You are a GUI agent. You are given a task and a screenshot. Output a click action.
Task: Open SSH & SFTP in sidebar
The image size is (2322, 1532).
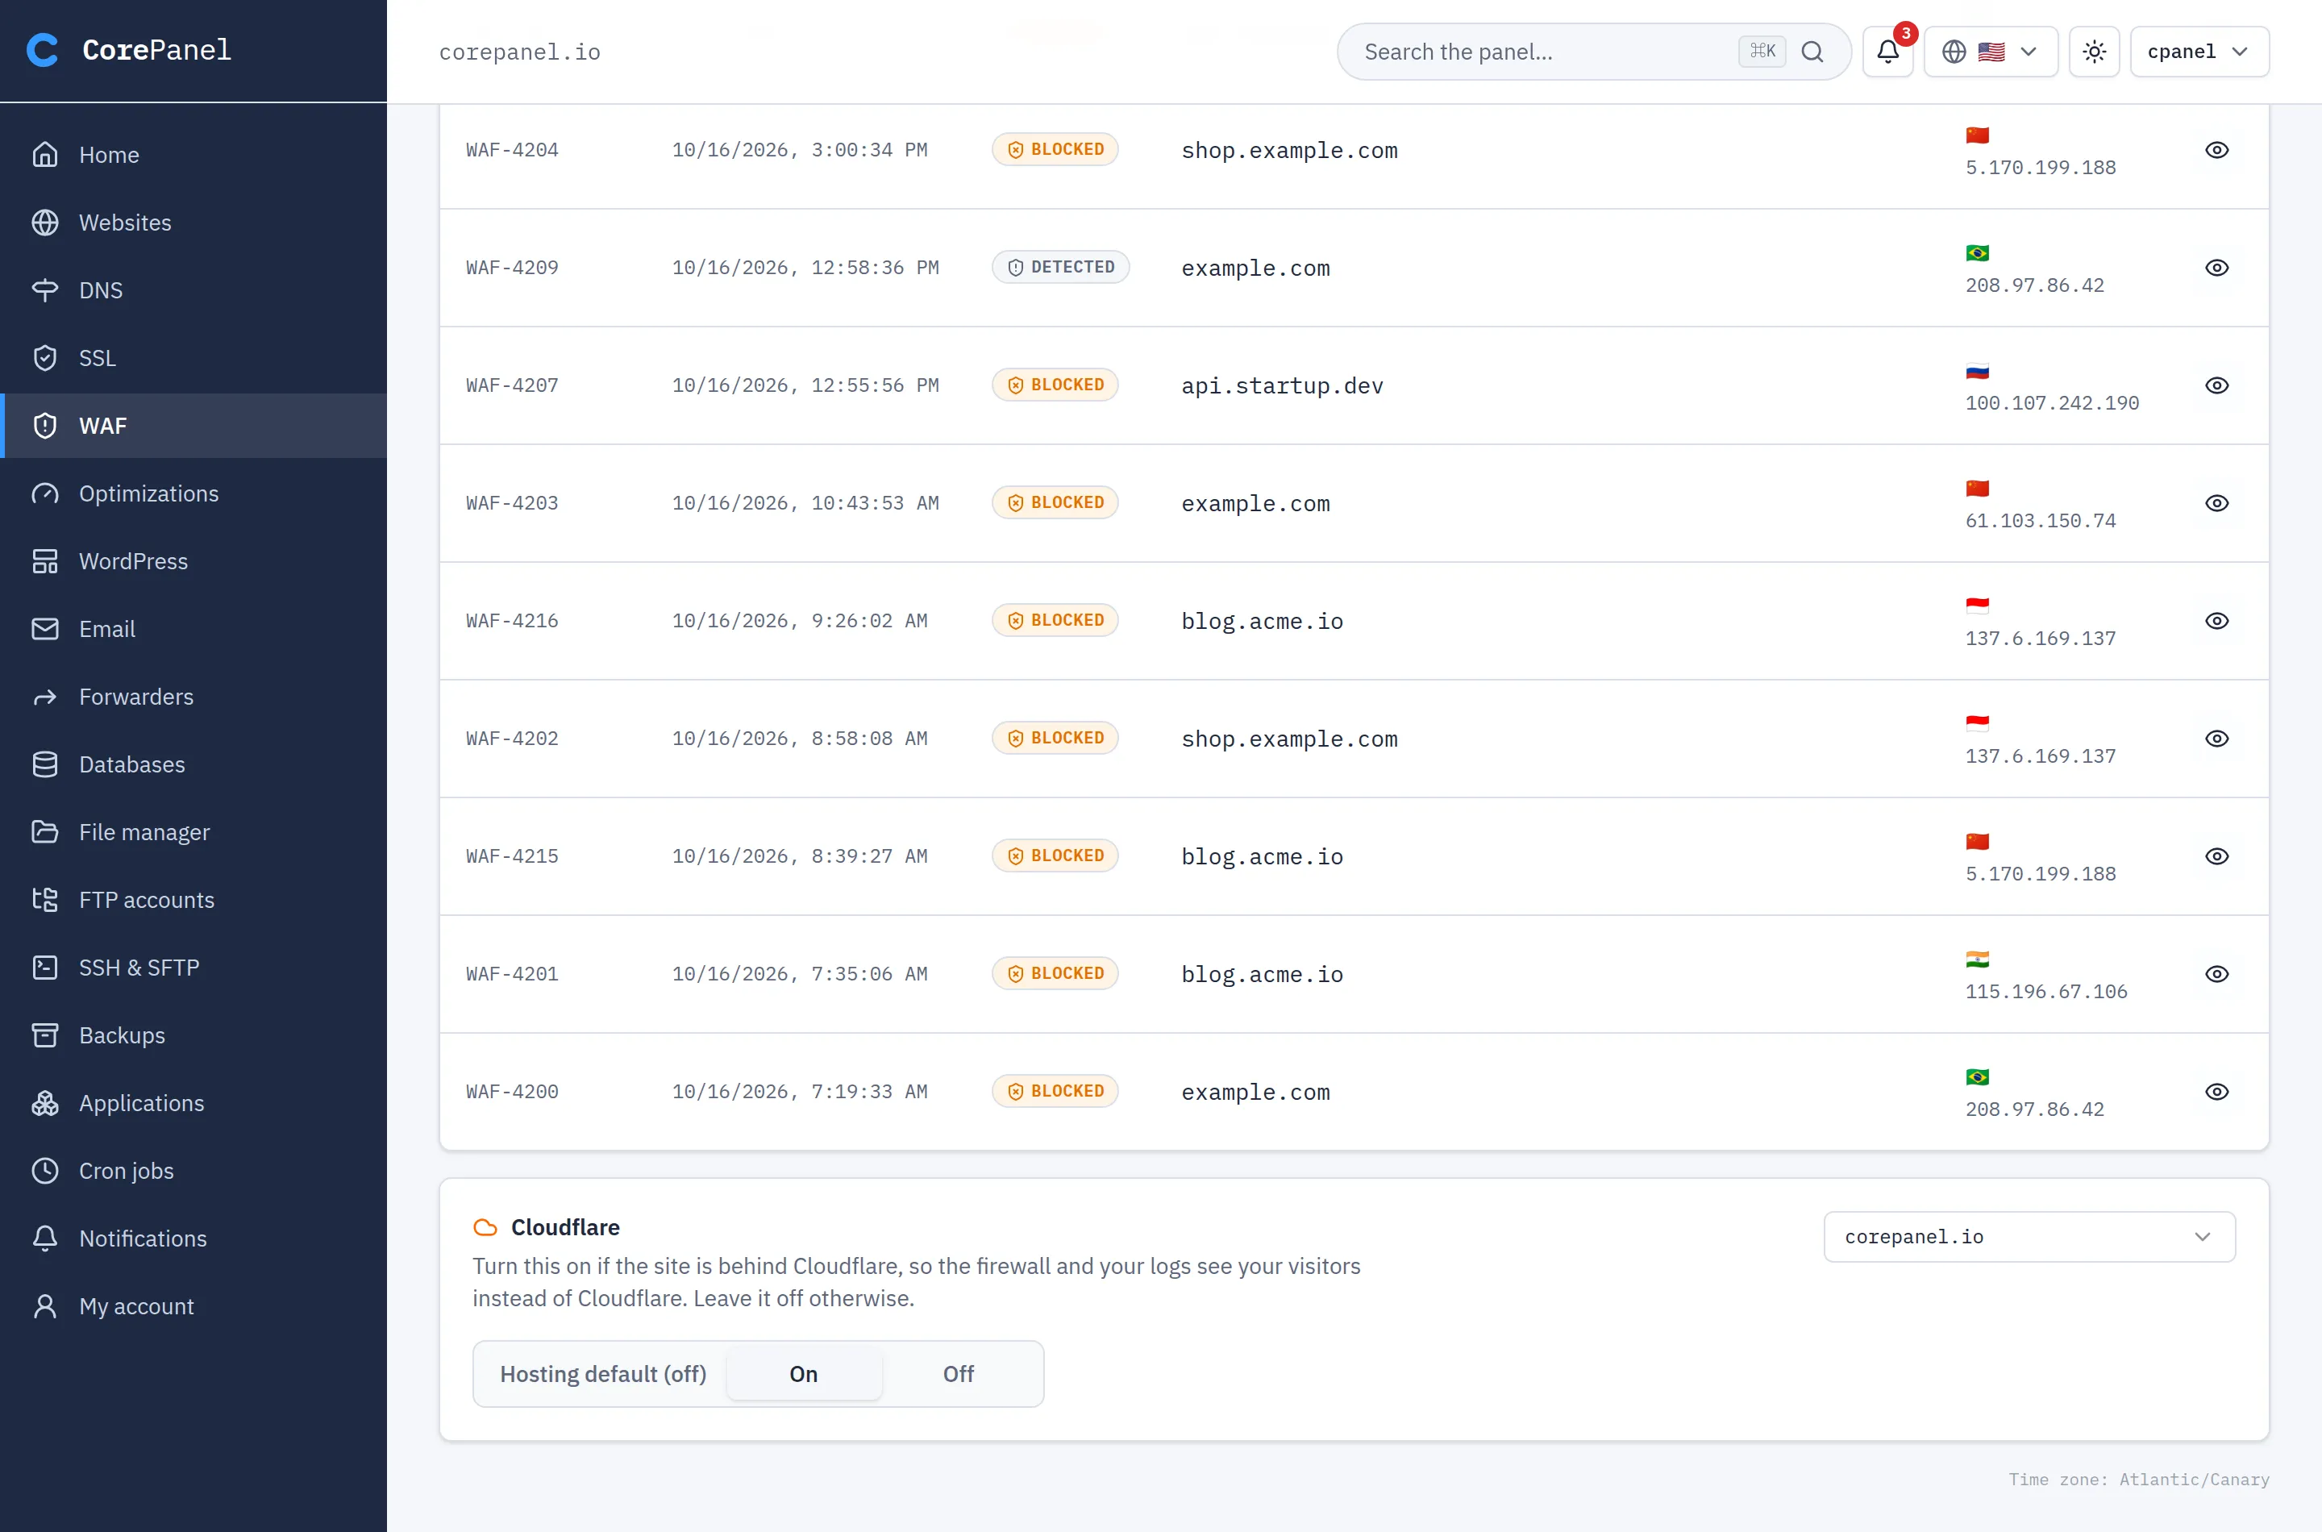[x=193, y=968]
